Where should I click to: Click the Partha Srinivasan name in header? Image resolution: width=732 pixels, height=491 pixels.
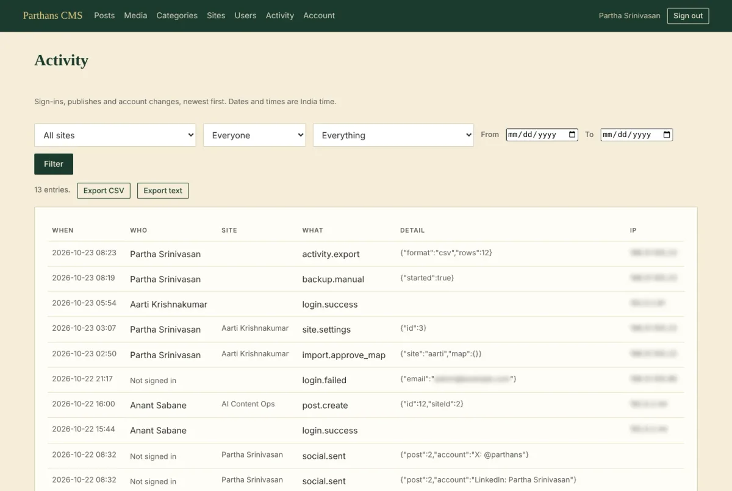tap(630, 16)
